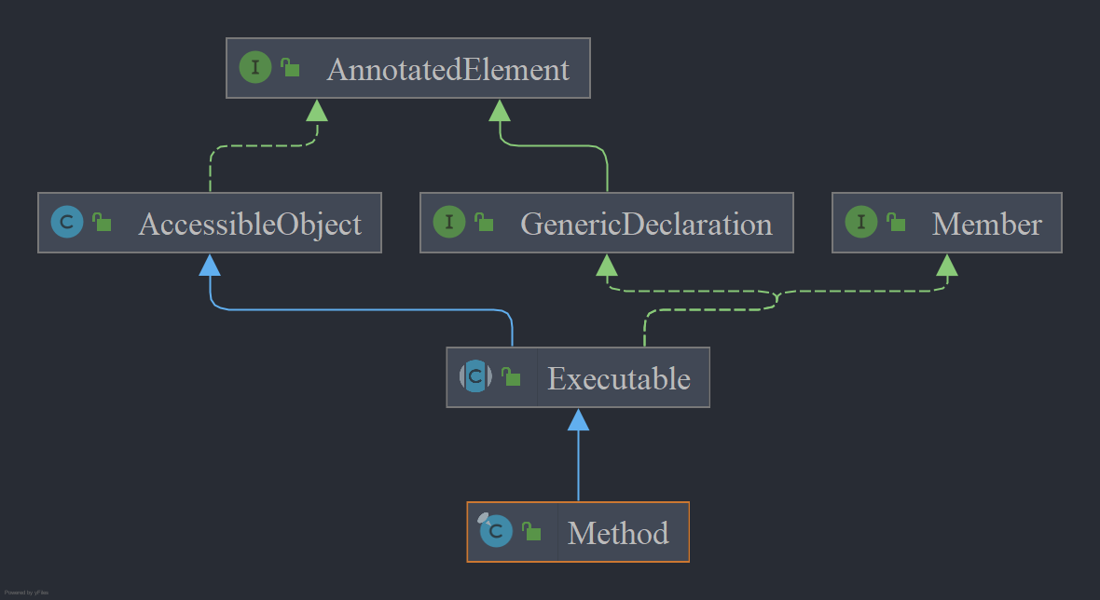The width and height of the screenshot is (1100, 600).
Task: Open the Powered by yFiles link
Action: pyautogui.click(x=27, y=593)
